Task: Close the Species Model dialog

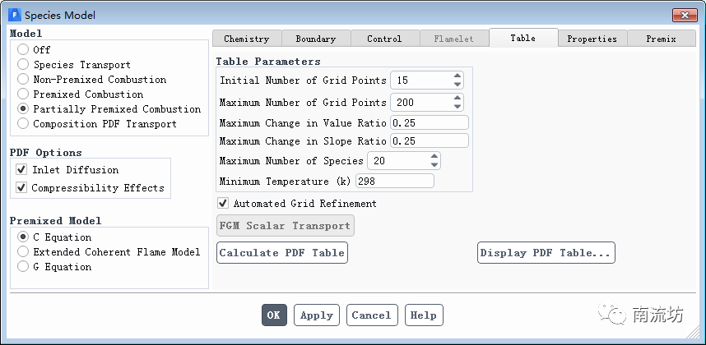Action: click(684, 14)
